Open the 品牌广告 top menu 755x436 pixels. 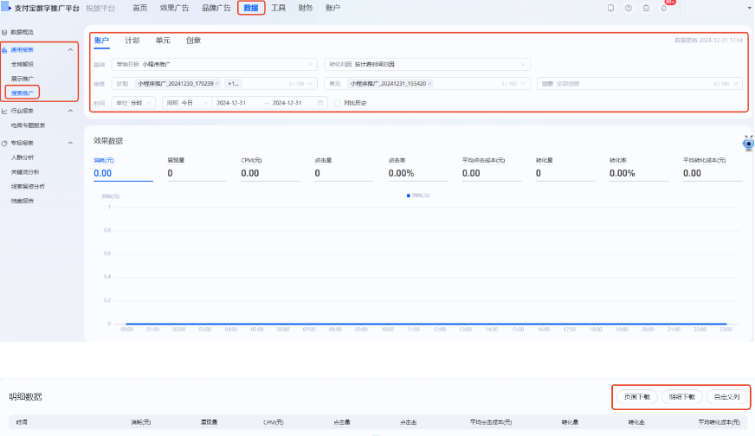pos(216,8)
